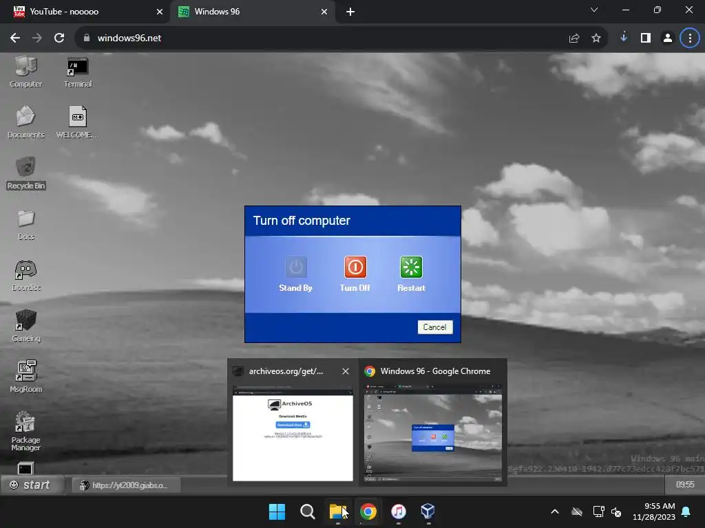Switch to the YouTube - nooooo tab
This screenshot has width=705, height=528.
[85, 12]
